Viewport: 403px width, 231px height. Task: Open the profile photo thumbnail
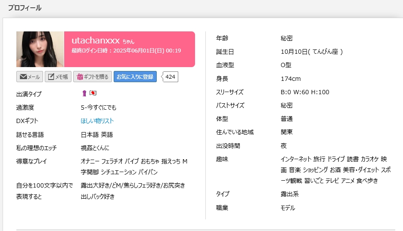pos(40,49)
